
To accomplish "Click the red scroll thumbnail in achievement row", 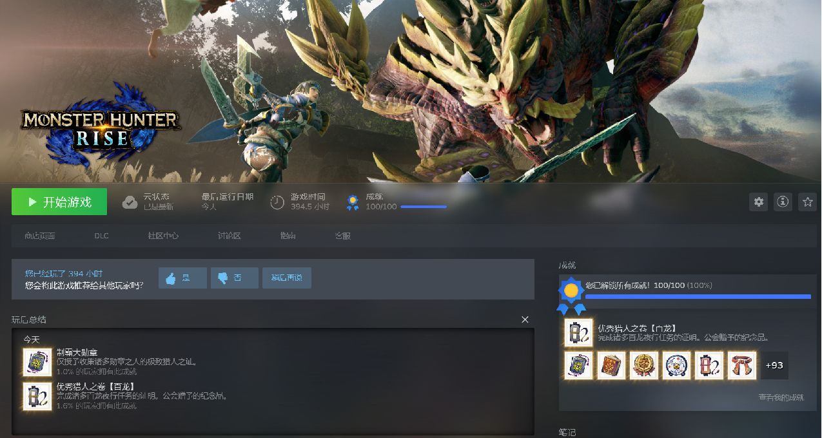I will click(x=709, y=365).
